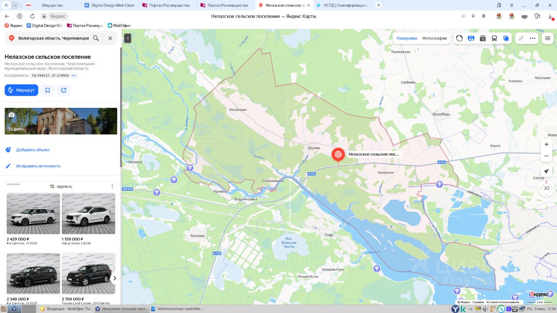Advance car ads carousel arrow

(114, 278)
